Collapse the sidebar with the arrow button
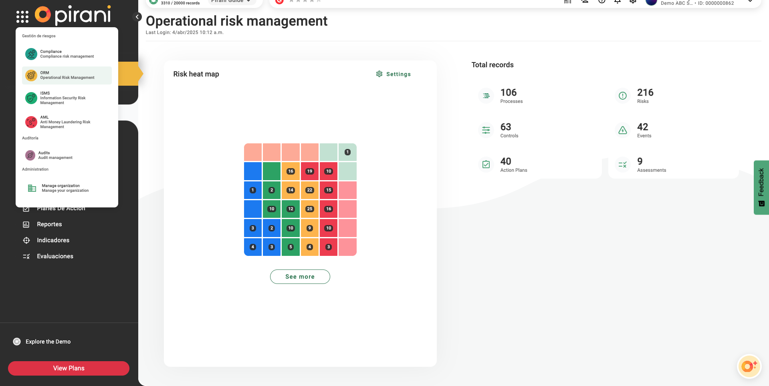769x386 pixels. [x=137, y=17]
